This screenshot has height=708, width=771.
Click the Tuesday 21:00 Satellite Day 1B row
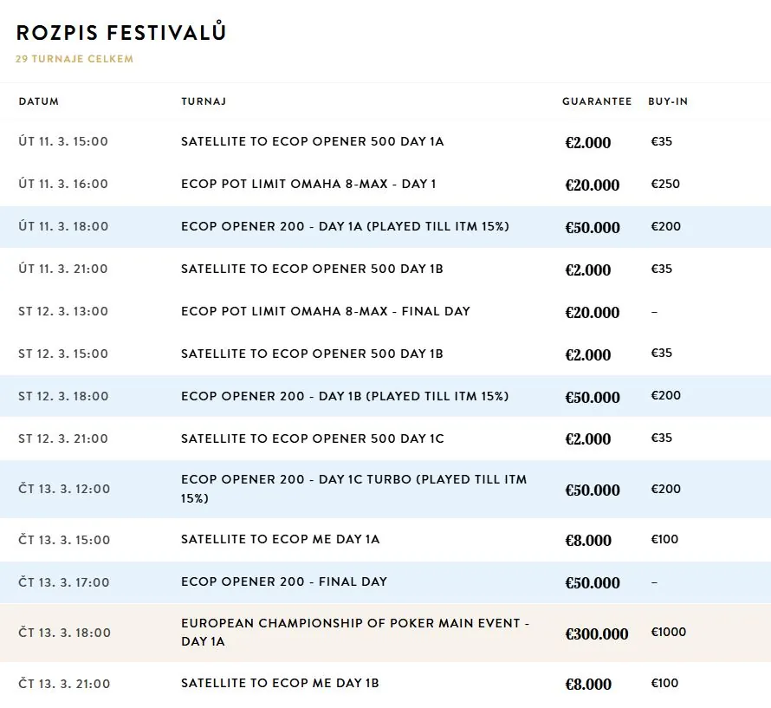[385, 270]
